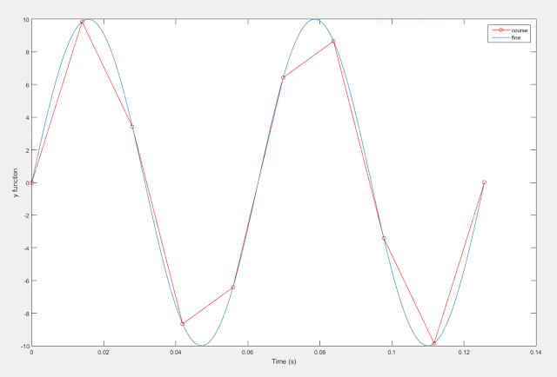Image resolution: width=557 pixels, height=377 pixels.
Task: Click the x-axis tick label 0.12
Action: coord(464,352)
